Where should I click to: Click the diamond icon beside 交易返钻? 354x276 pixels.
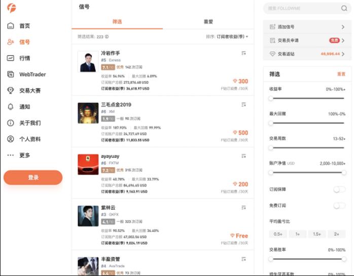pos(272,54)
